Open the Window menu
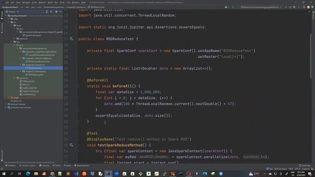Viewport: 315px width, 177px height. tap(75, 2)
